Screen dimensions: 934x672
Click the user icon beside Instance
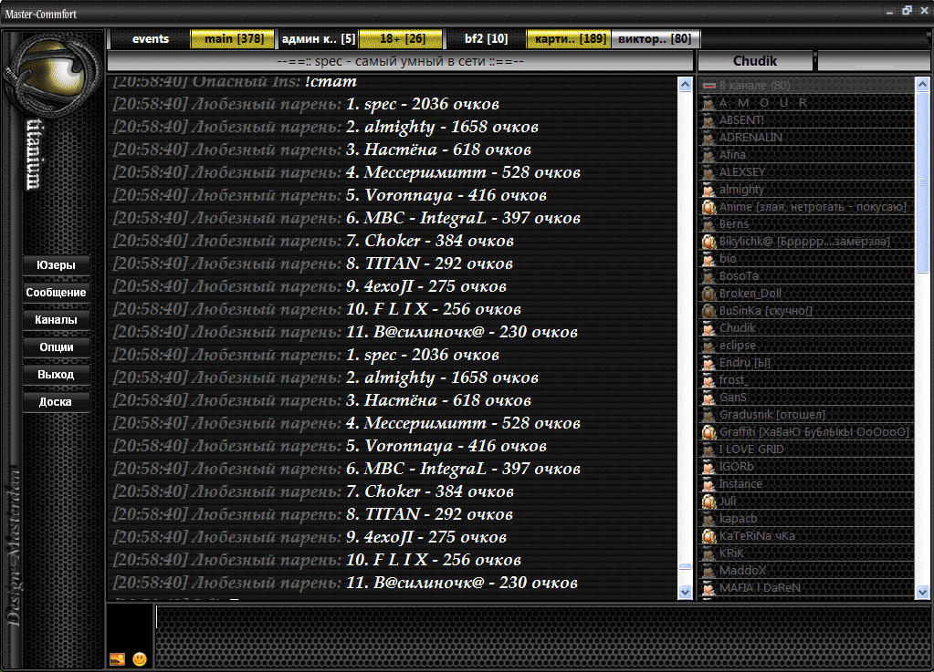coord(708,484)
